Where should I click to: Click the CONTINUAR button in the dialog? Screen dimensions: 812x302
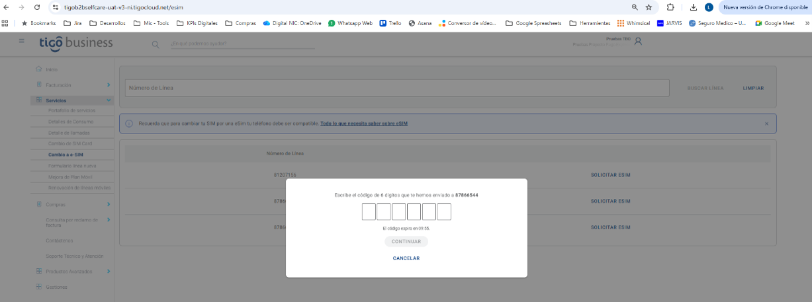coord(406,242)
